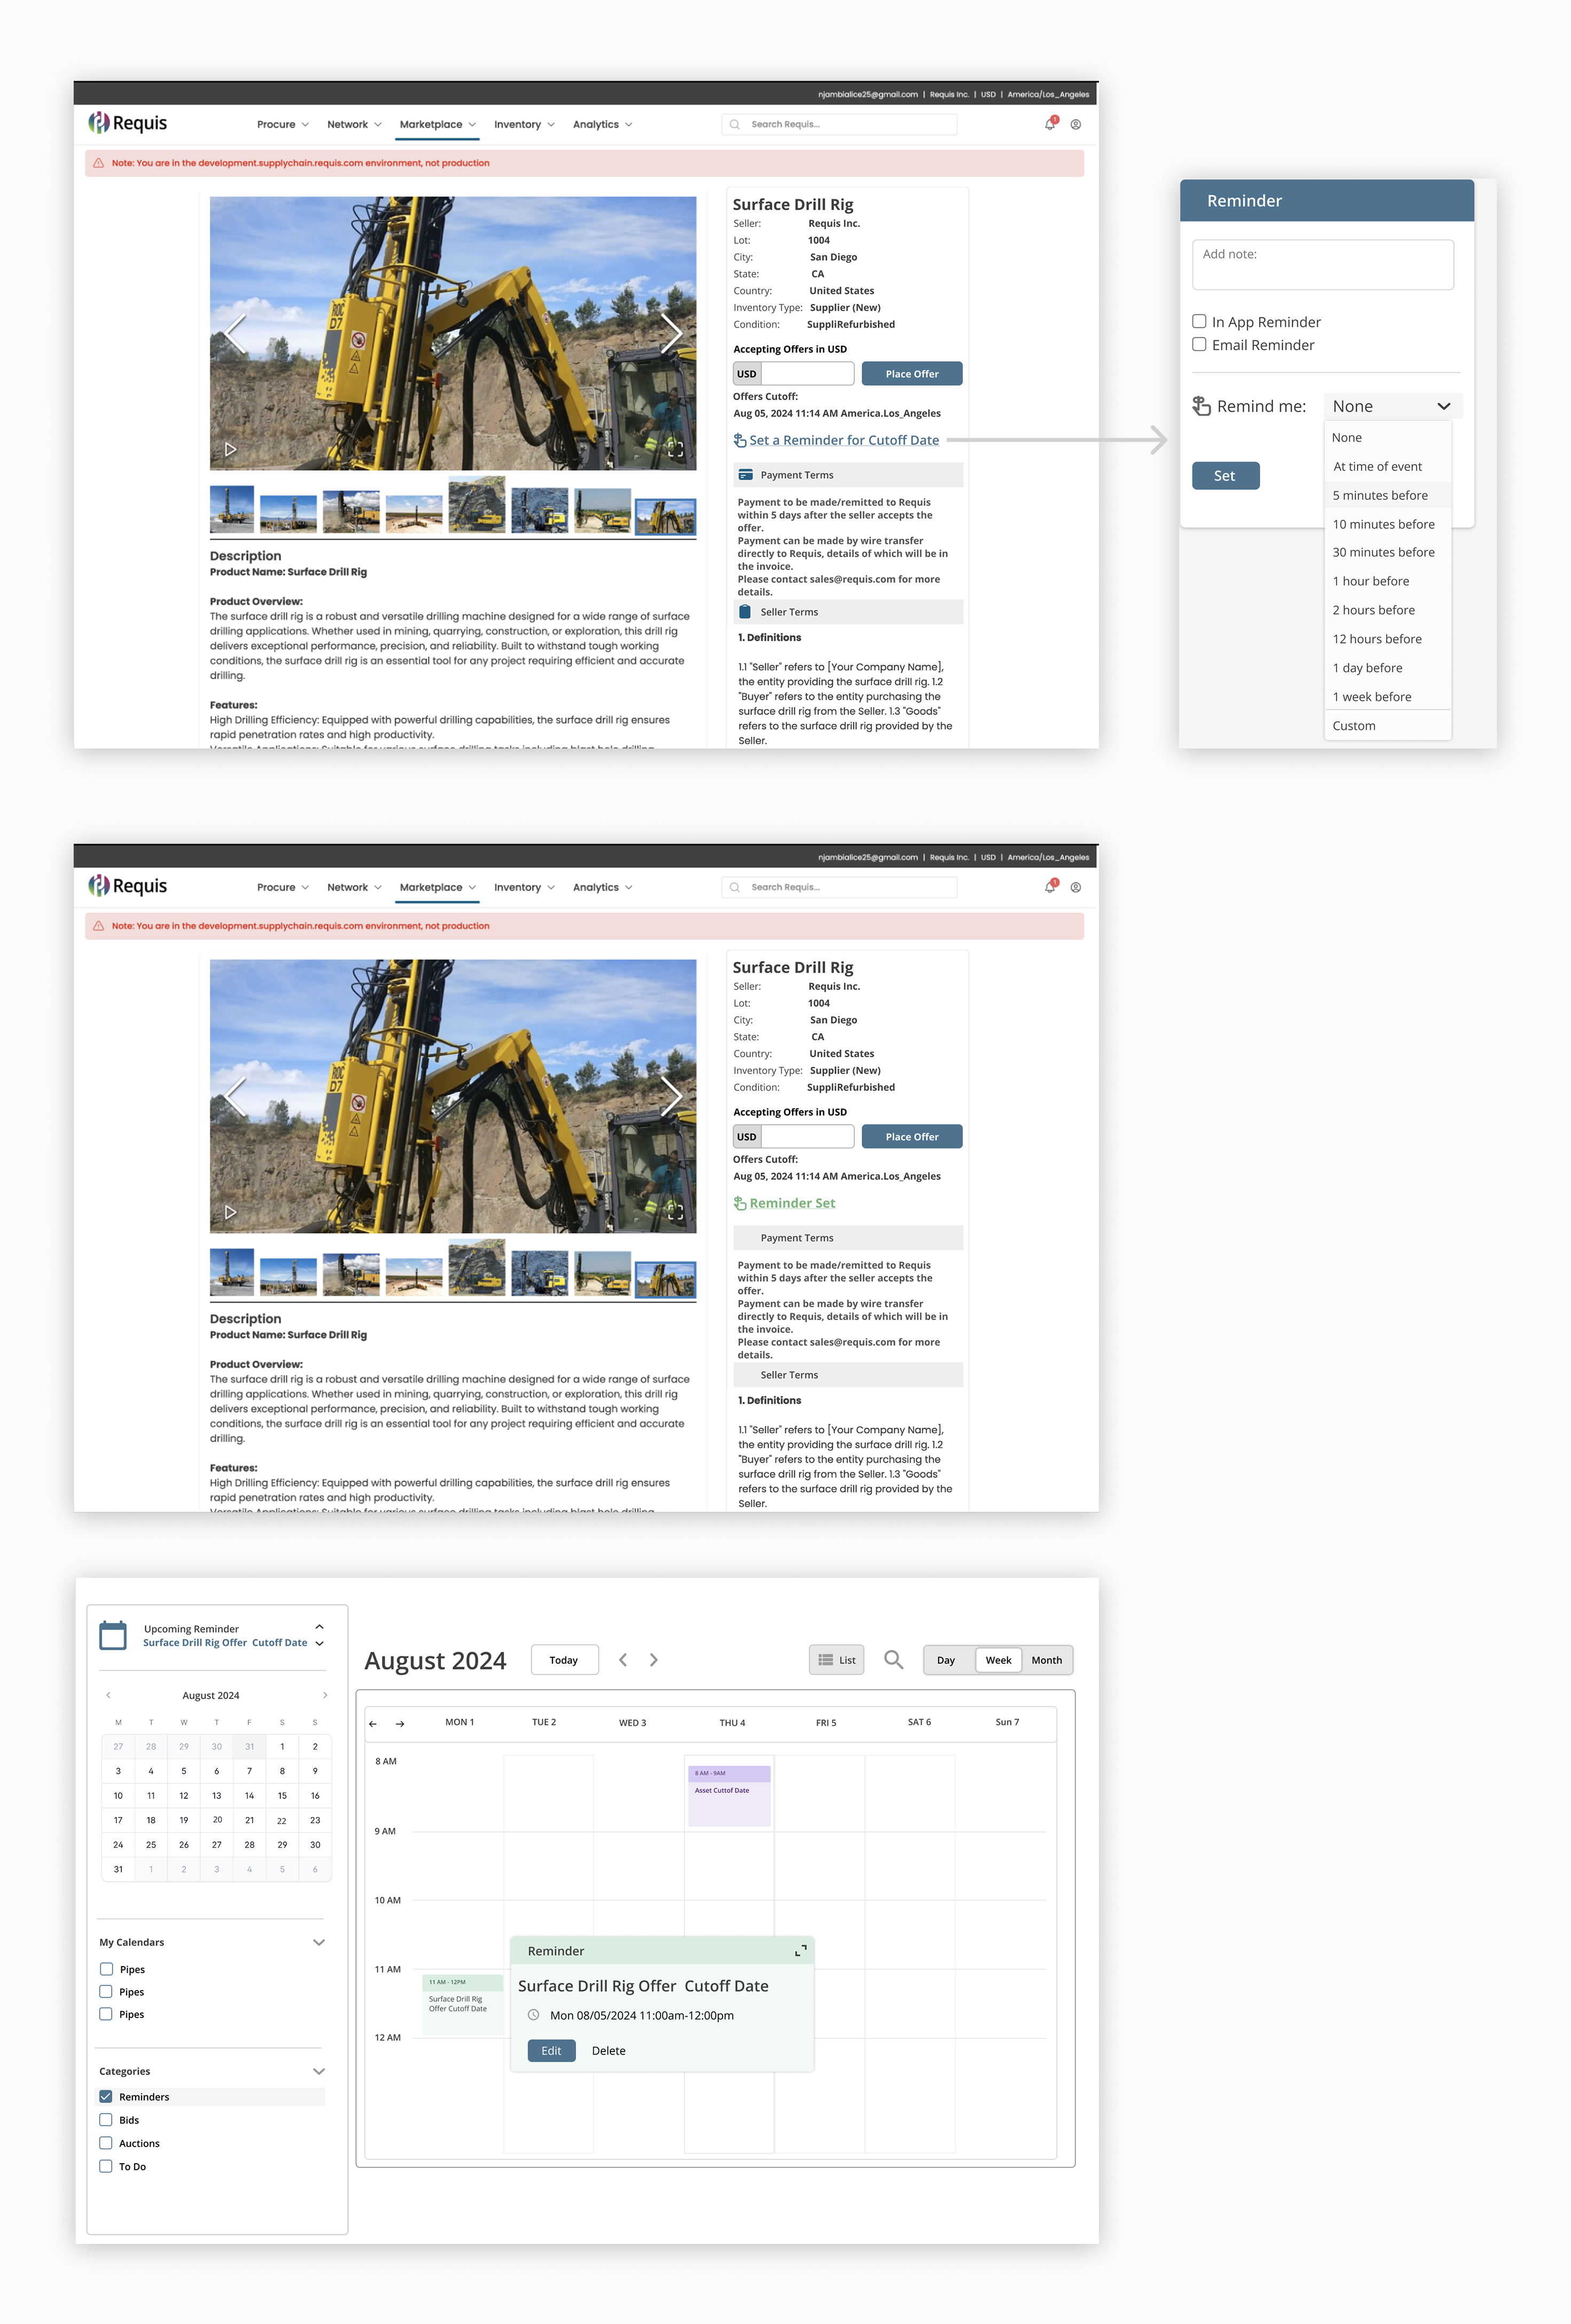Click the user profile icon in top header

coord(1075,125)
